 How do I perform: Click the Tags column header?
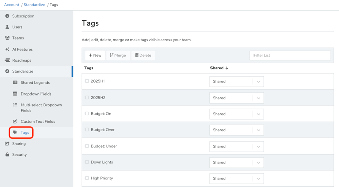[x=89, y=68]
